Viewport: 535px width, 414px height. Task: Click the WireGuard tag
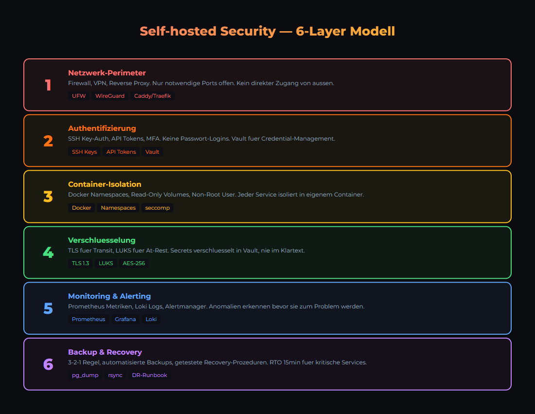pyautogui.click(x=110, y=96)
